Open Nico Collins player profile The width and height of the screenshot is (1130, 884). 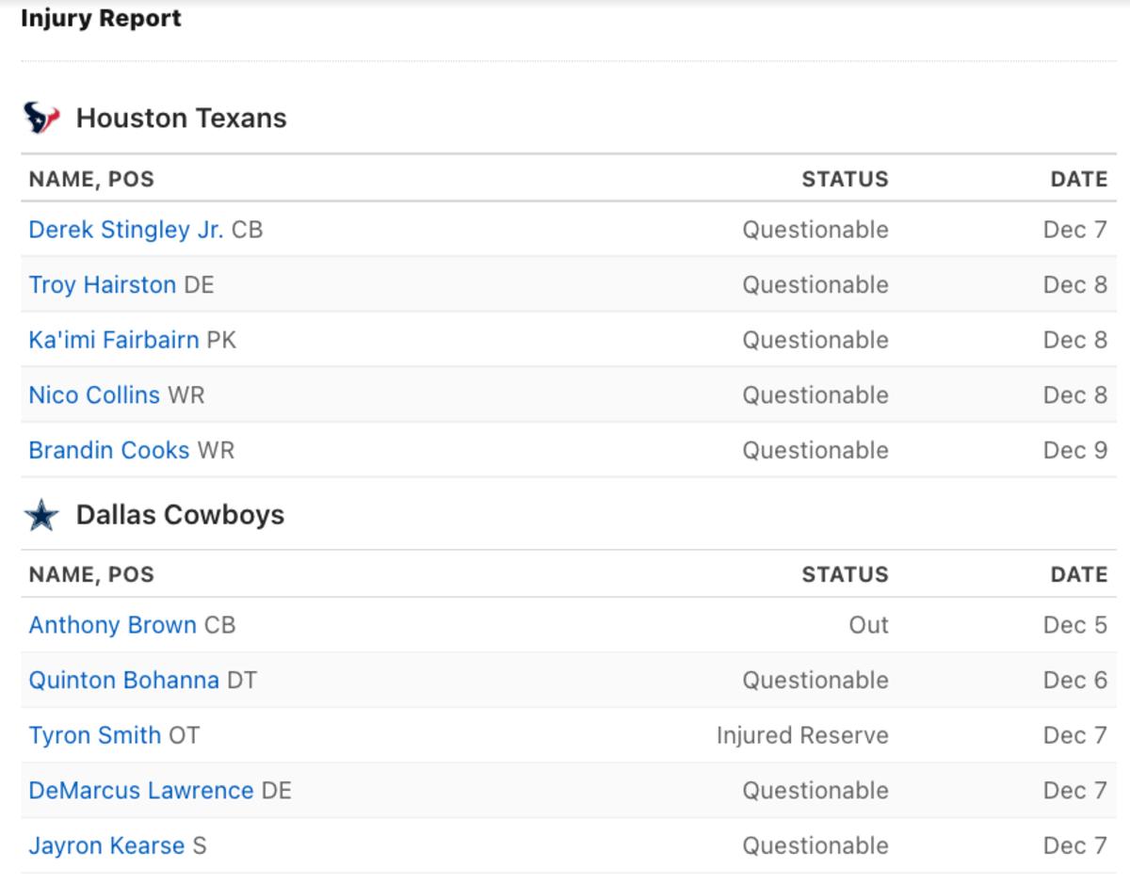[x=94, y=395]
